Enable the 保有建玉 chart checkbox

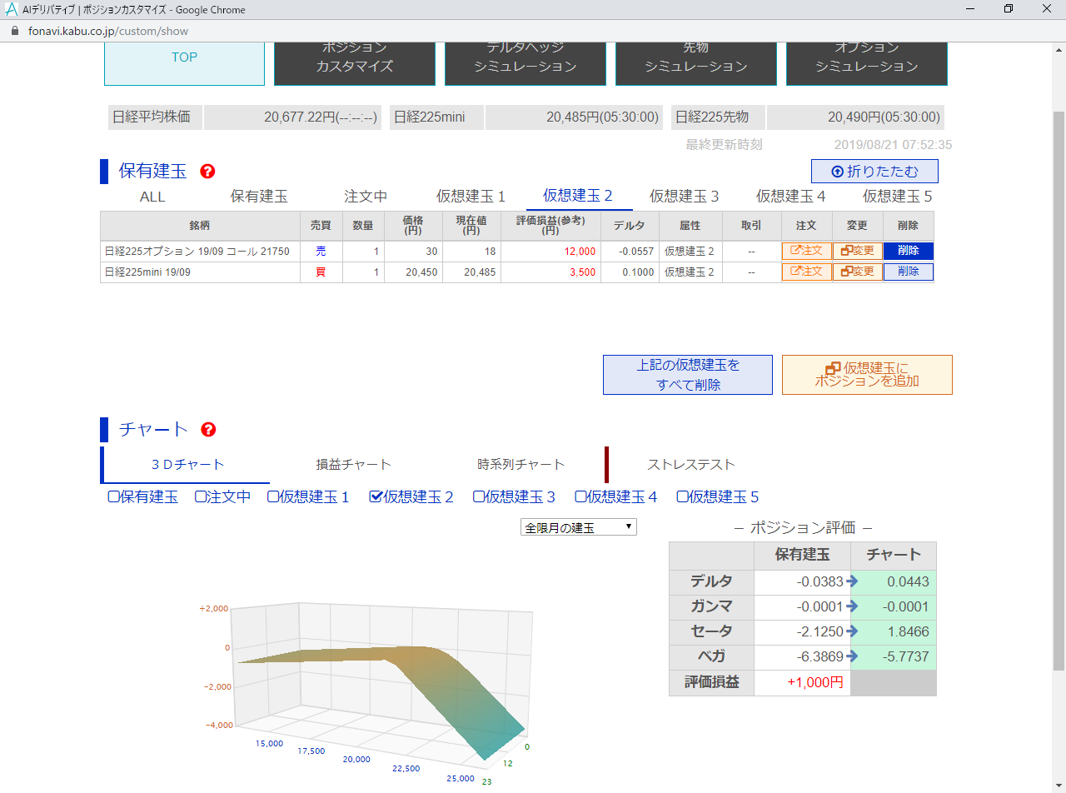coord(114,496)
